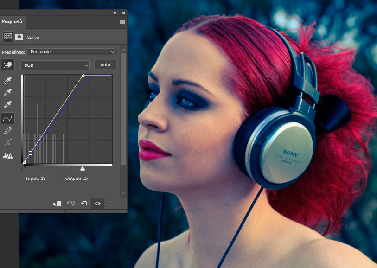
Task: Click the Curves adjustment grid icon
Action: point(8,37)
